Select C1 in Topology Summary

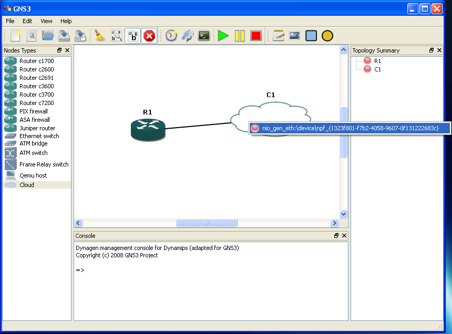tap(377, 69)
